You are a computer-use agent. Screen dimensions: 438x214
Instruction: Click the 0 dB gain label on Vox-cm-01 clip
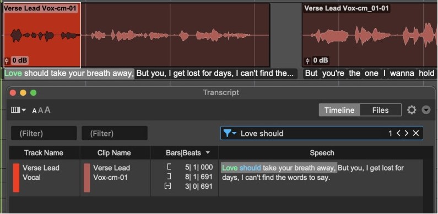(x=20, y=61)
